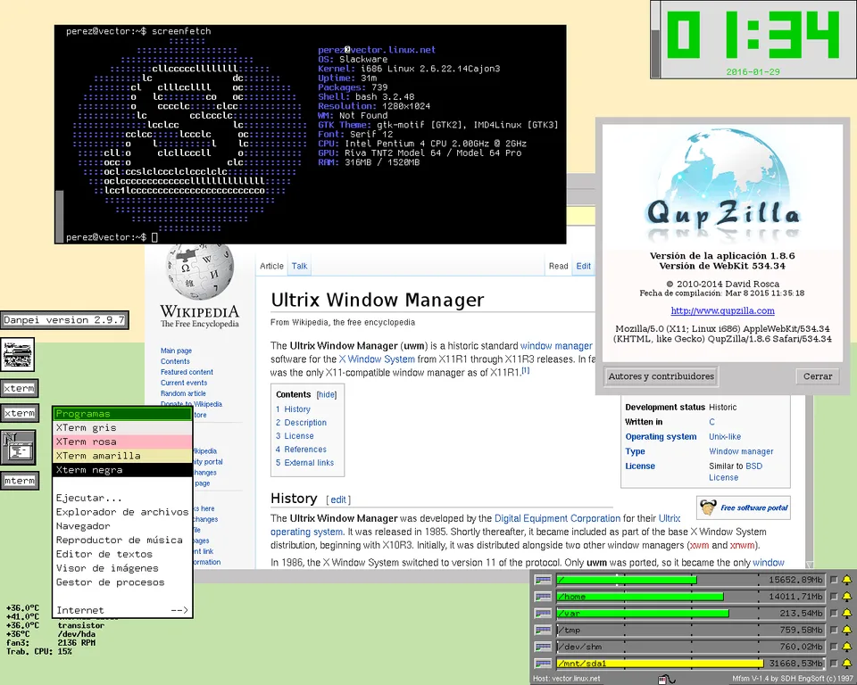The image size is (857, 685).
Task: Switch to Wikipedia's Talk tab
Action: coord(300,266)
